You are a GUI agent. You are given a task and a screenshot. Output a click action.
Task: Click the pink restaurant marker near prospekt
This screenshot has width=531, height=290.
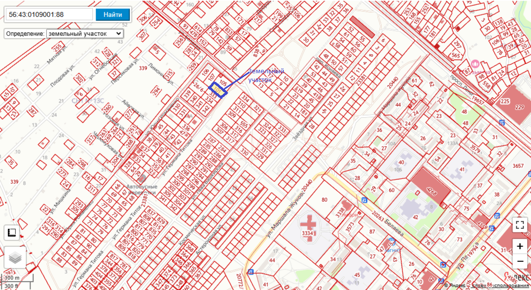tap(476, 64)
